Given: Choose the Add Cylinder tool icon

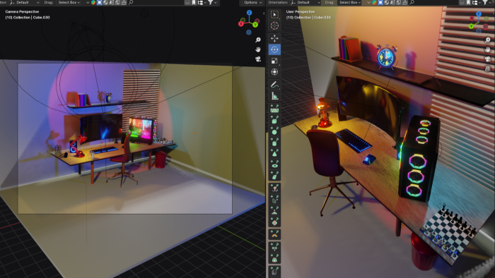Looking at the screenshot, I should [274, 142].
